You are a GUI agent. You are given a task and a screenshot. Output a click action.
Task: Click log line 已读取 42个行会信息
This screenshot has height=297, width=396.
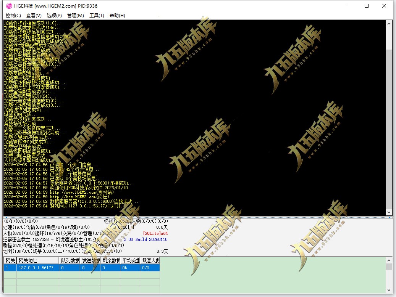[52, 169]
